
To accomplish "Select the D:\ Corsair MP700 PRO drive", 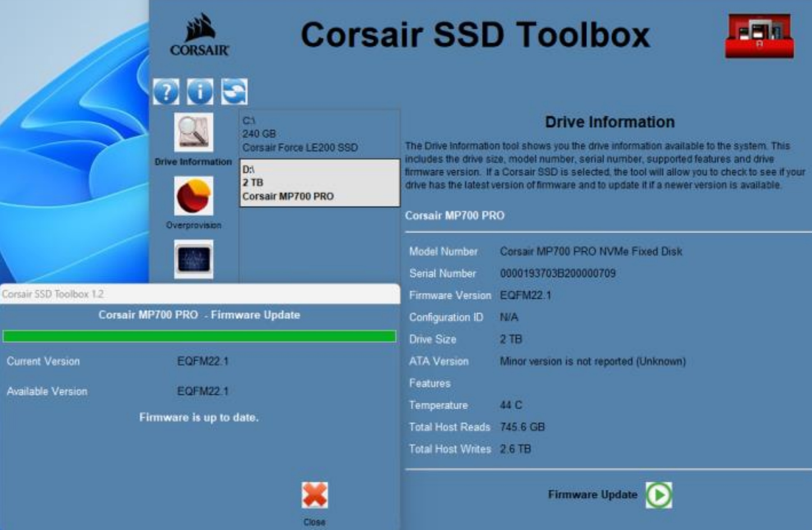I will tap(319, 183).
